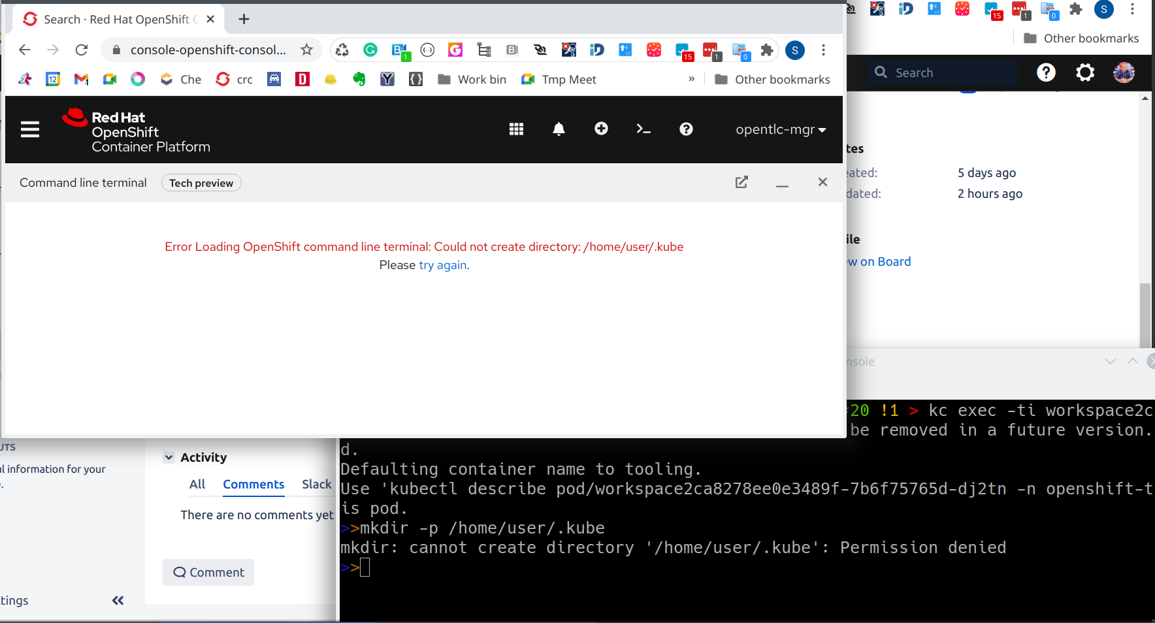Open Other bookmarks in background browser
Image resolution: width=1155 pixels, height=623 pixels.
pyautogui.click(x=1081, y=38)
